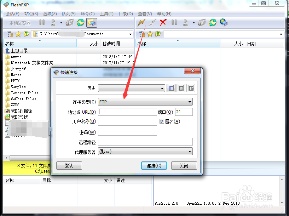The height and width of the screenshot is (216, 289).
Task: Expand the 历史 history dropdown
Action: click(x=161, y=87)
